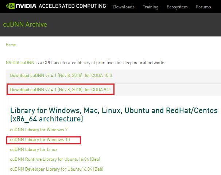Go to the Home breadcrumb link

pyautogui.click(x=11, y=45)
